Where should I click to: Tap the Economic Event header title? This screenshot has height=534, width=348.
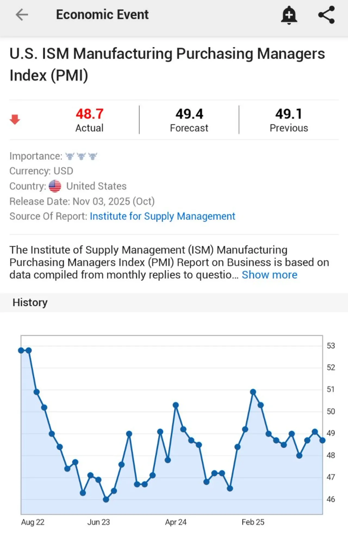(102, 14)
